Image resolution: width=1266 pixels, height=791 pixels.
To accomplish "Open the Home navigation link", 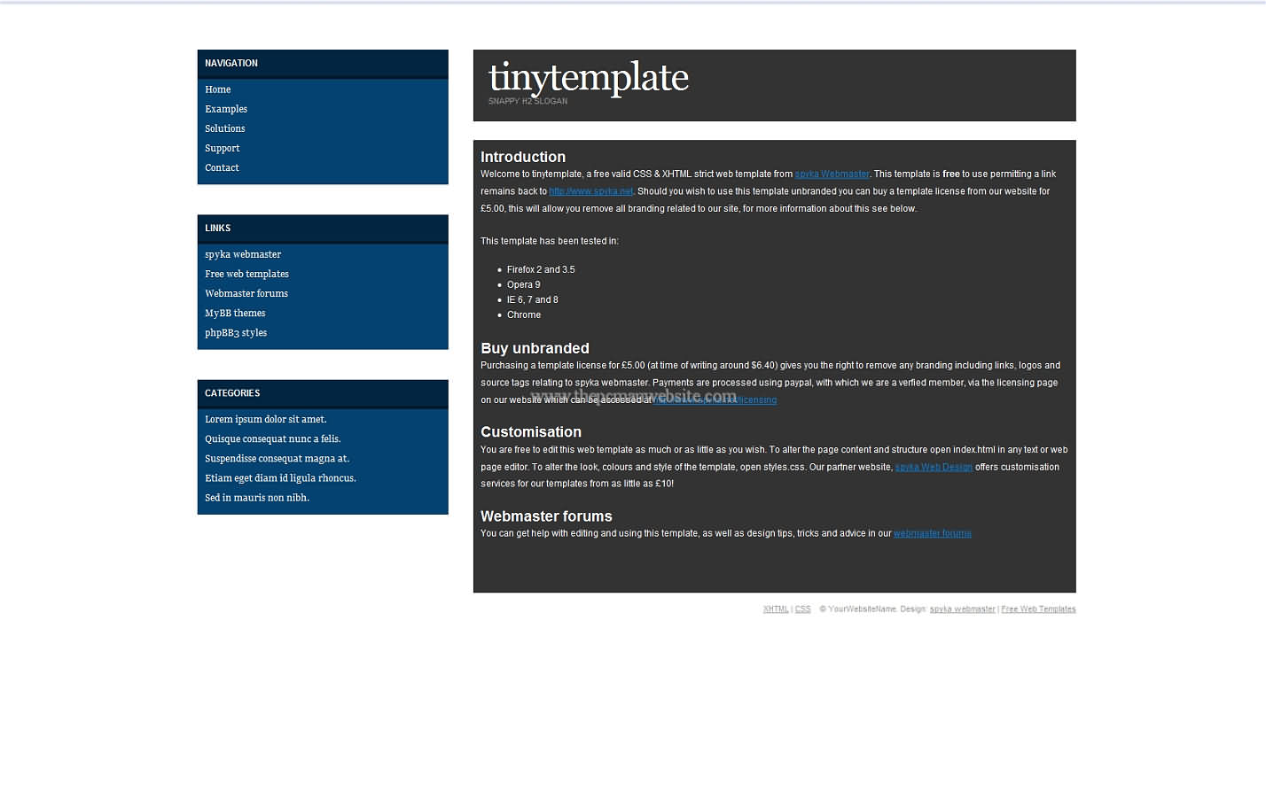I will coord(217,89).
